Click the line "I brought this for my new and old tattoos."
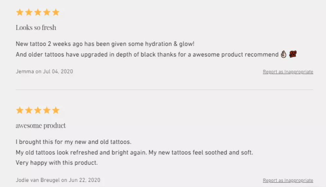326x187 pixels. click(x=74, y=142)
